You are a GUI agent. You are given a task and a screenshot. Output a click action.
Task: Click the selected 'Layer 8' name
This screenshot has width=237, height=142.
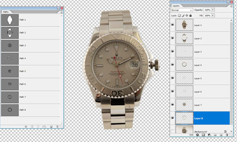pyautogui.click(x=198, y=118)
